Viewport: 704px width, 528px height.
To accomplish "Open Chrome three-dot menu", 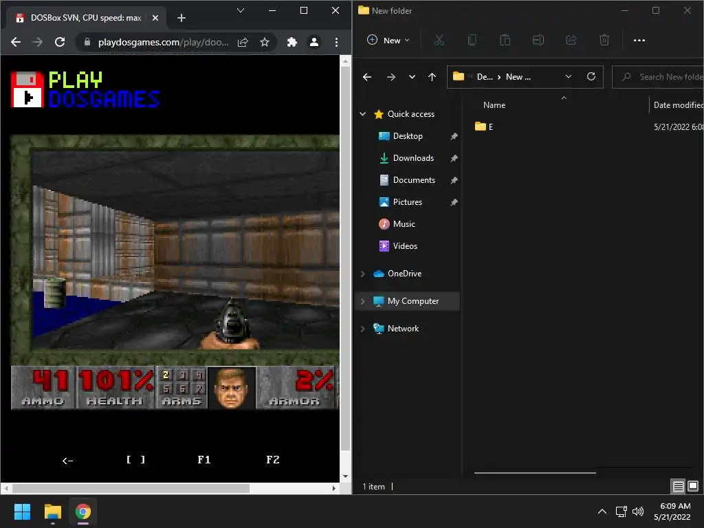I will point(336,42).
